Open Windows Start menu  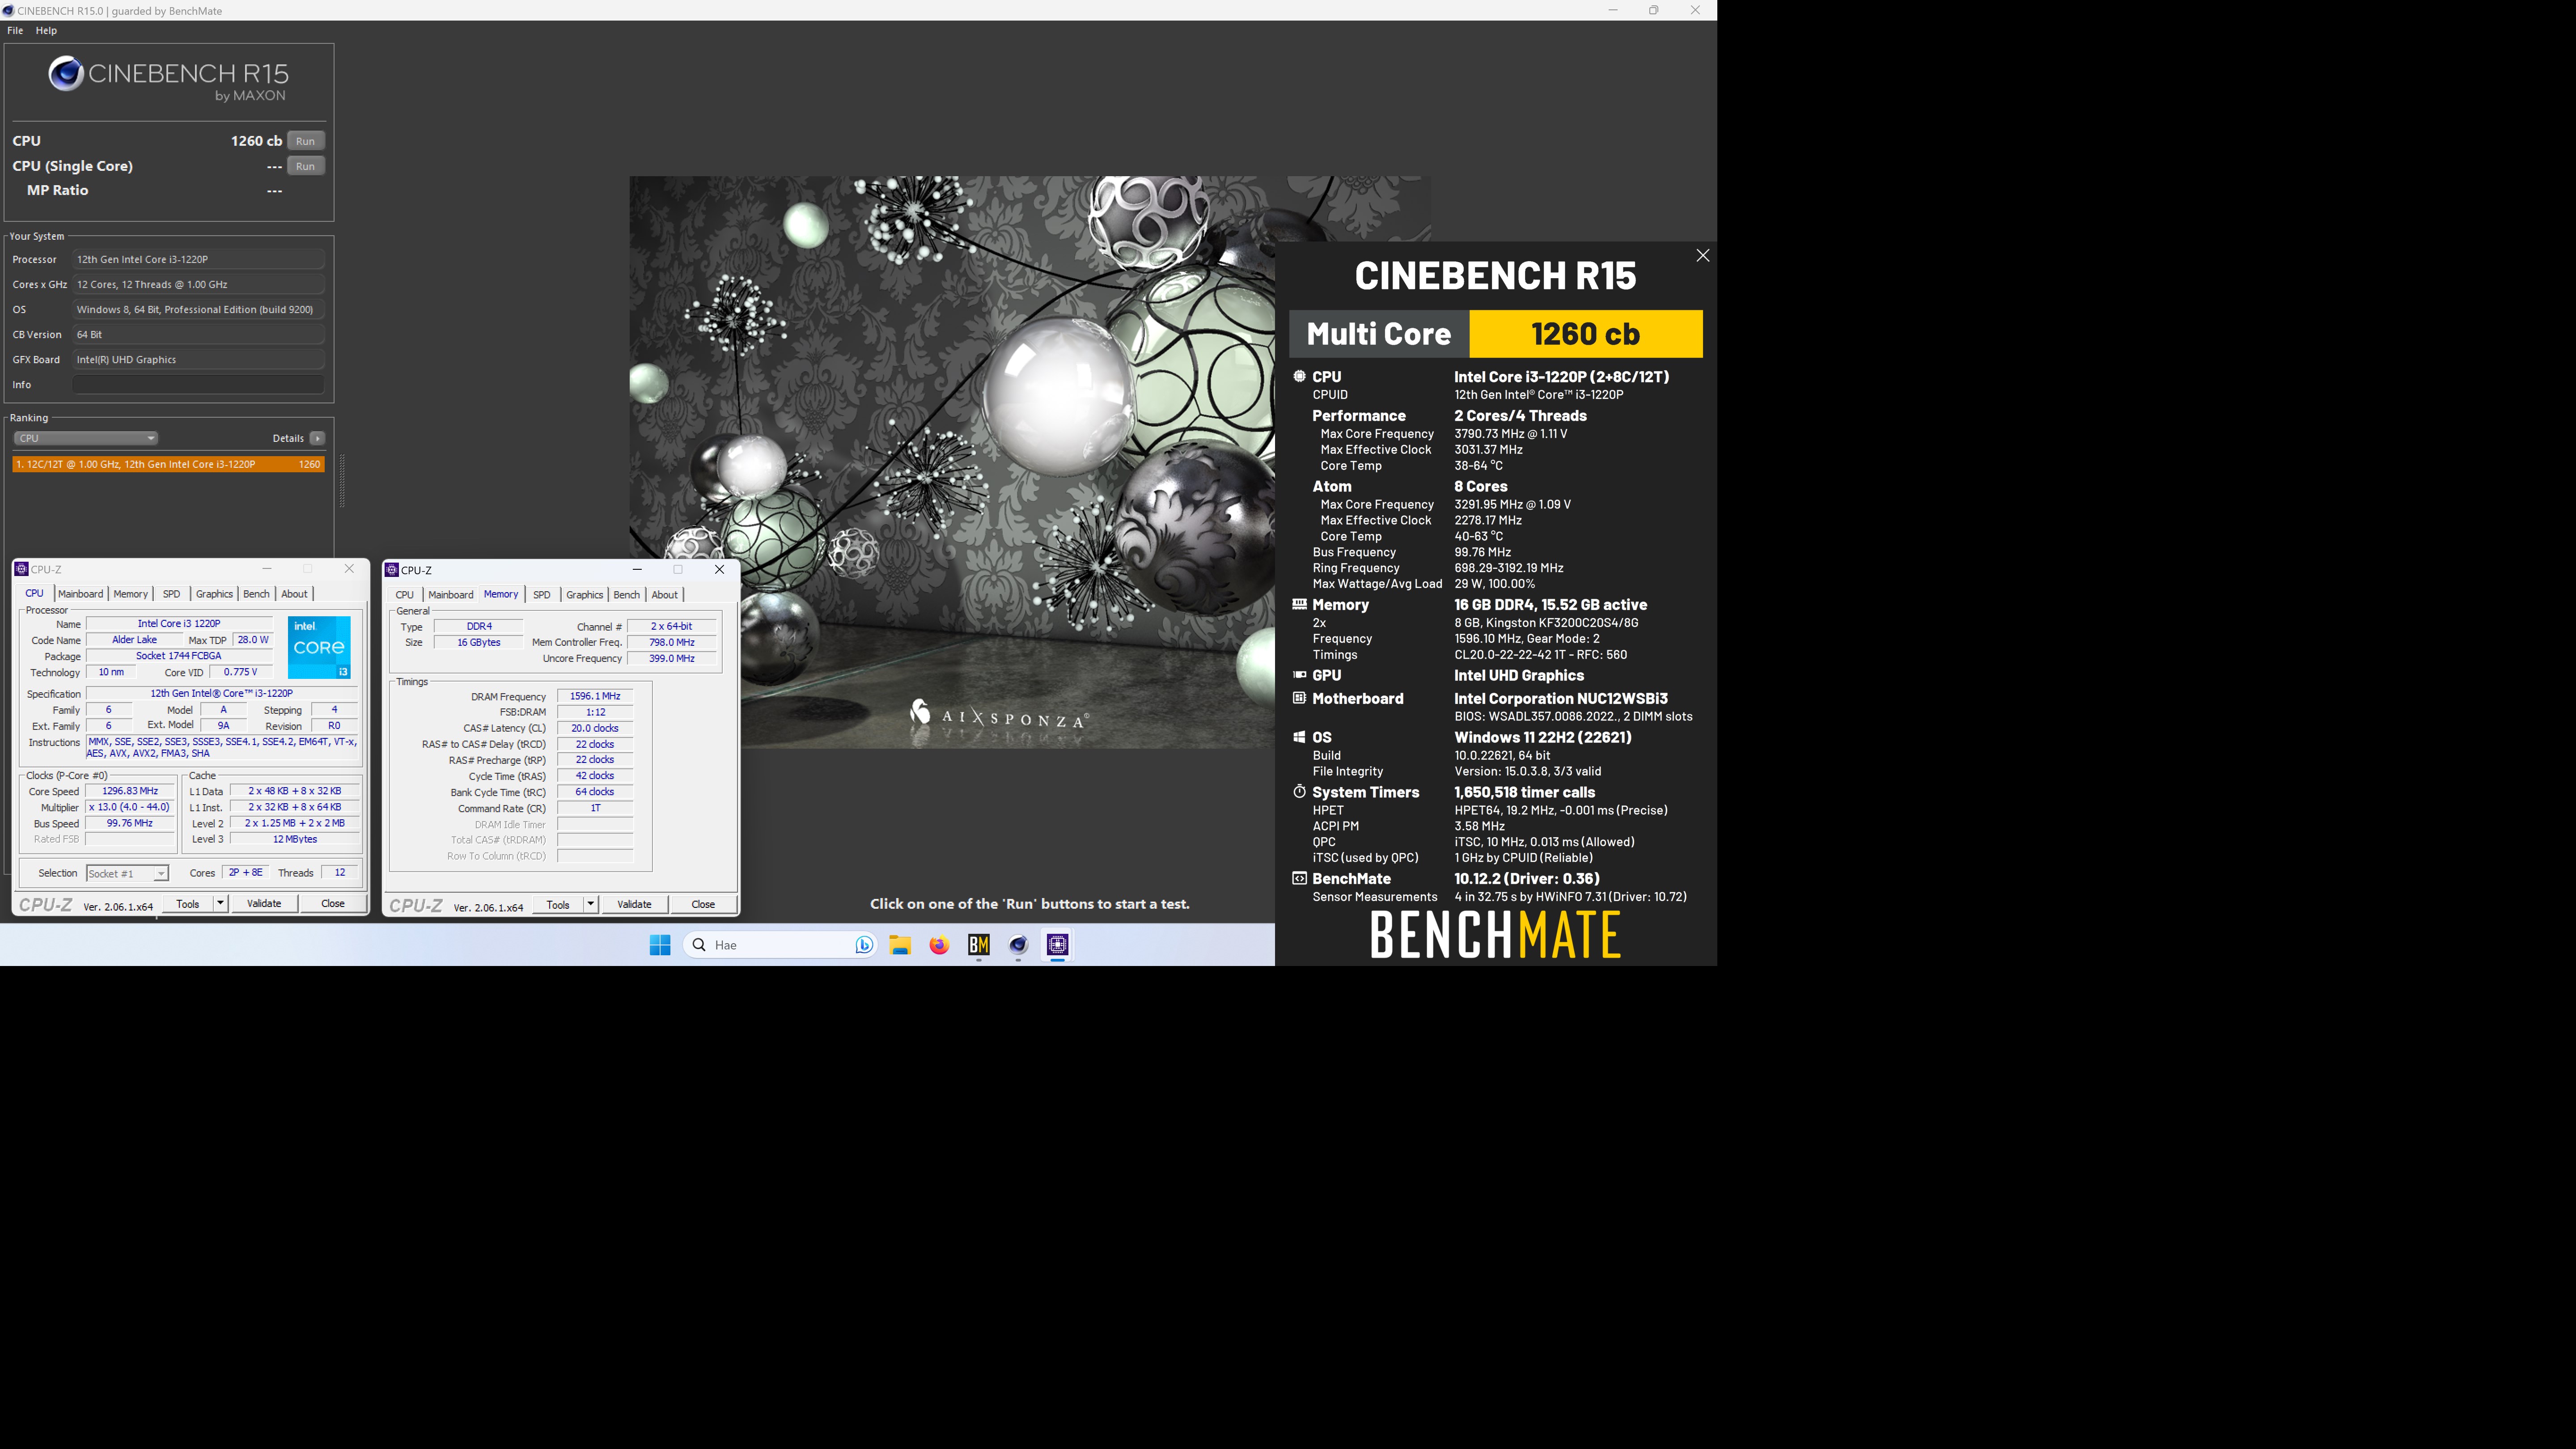tap(660, 945)
